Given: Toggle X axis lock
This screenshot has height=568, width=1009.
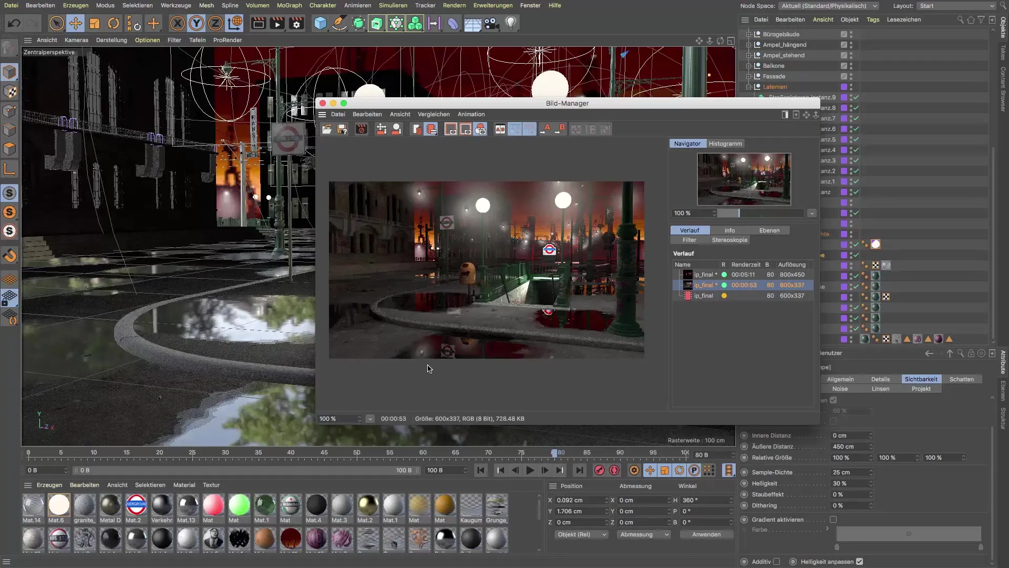Looking at the screenshot, I should click(178, 23).
